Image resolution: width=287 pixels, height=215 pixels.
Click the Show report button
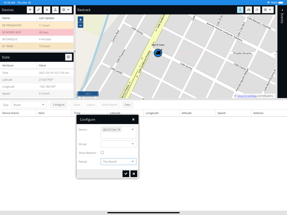pyautogui.click(x=77, y=105)
